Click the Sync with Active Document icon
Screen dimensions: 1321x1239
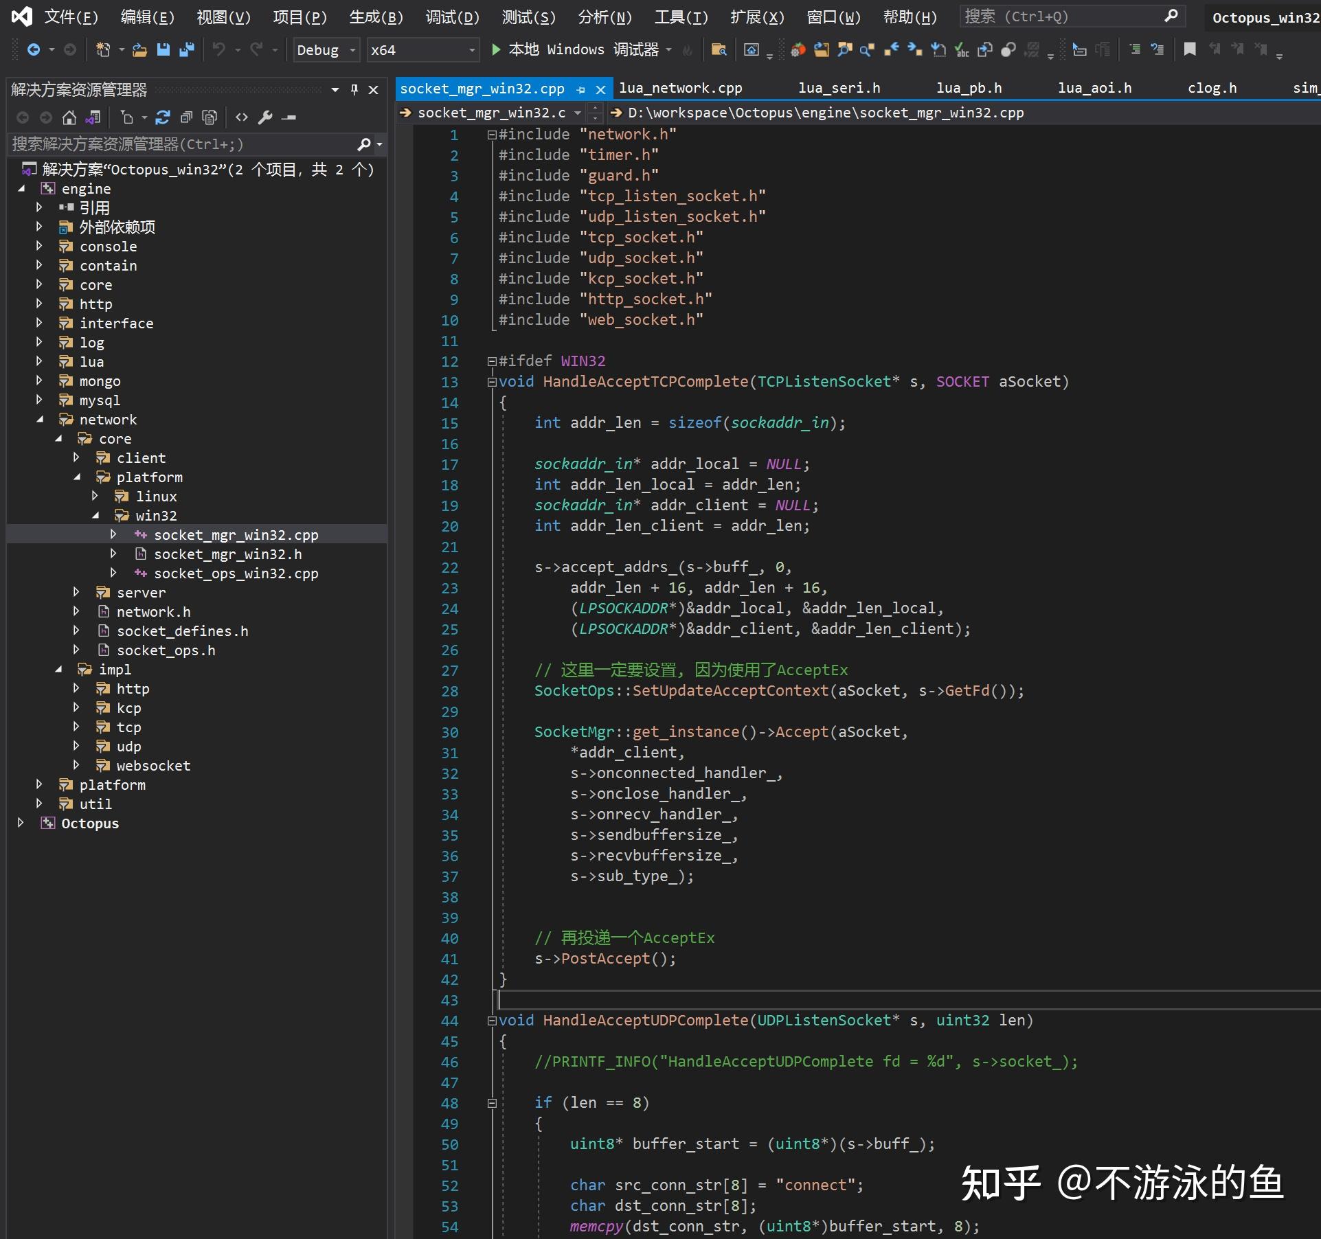163,117
